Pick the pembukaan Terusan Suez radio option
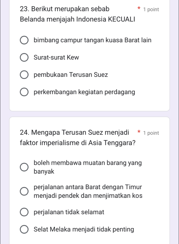This screenshot has width=179, height=244. (24, 75)
